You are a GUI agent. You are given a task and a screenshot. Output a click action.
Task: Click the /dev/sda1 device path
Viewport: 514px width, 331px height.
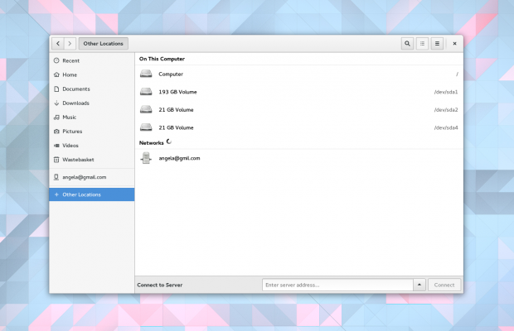[446, 92]
